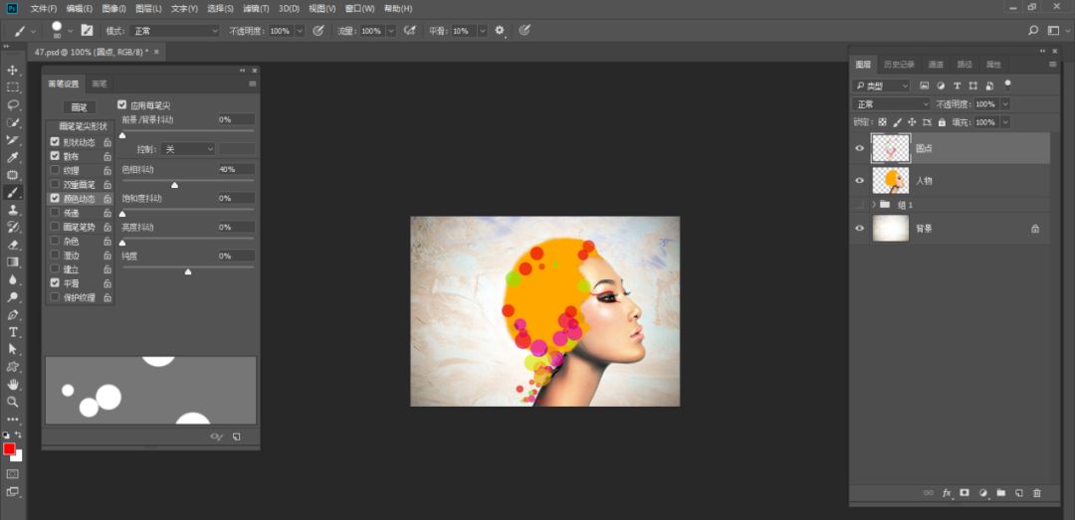Filter layers by type layers icon
Viewport: 1075px width, 520px height.
click(x=958, y=86)
